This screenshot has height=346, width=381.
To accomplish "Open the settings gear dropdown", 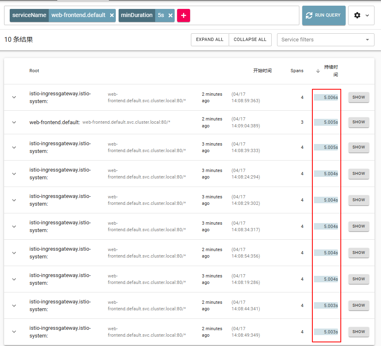I will point(361,15).
